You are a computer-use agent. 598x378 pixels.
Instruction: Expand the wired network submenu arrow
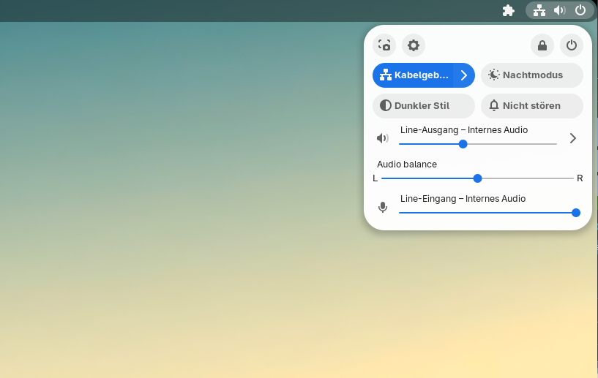point(464,75)
